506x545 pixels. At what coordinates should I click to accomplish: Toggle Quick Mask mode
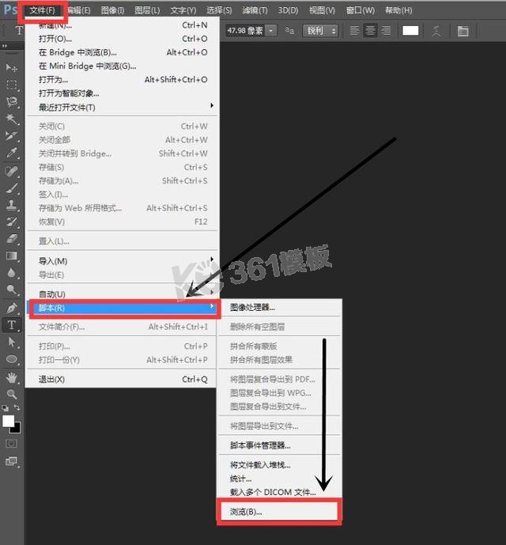(x=12, y=444)
